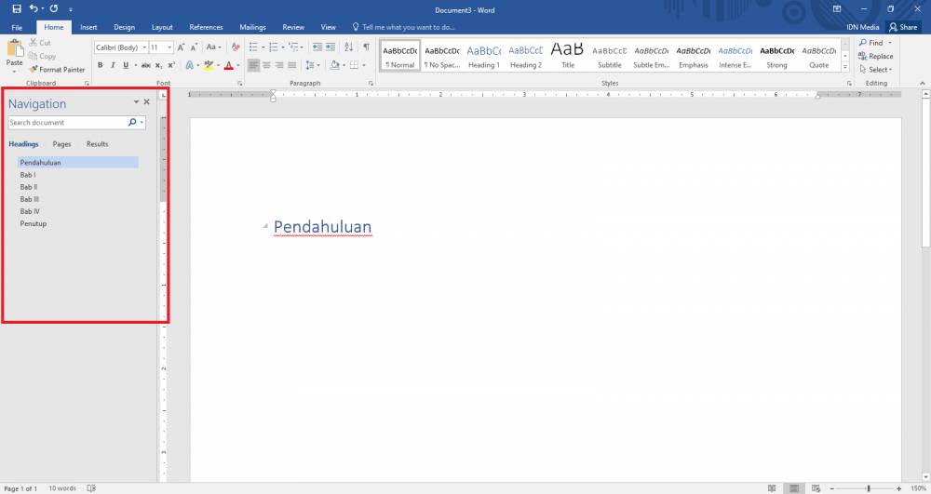Switch to Read Mode view in status bar

772,488
